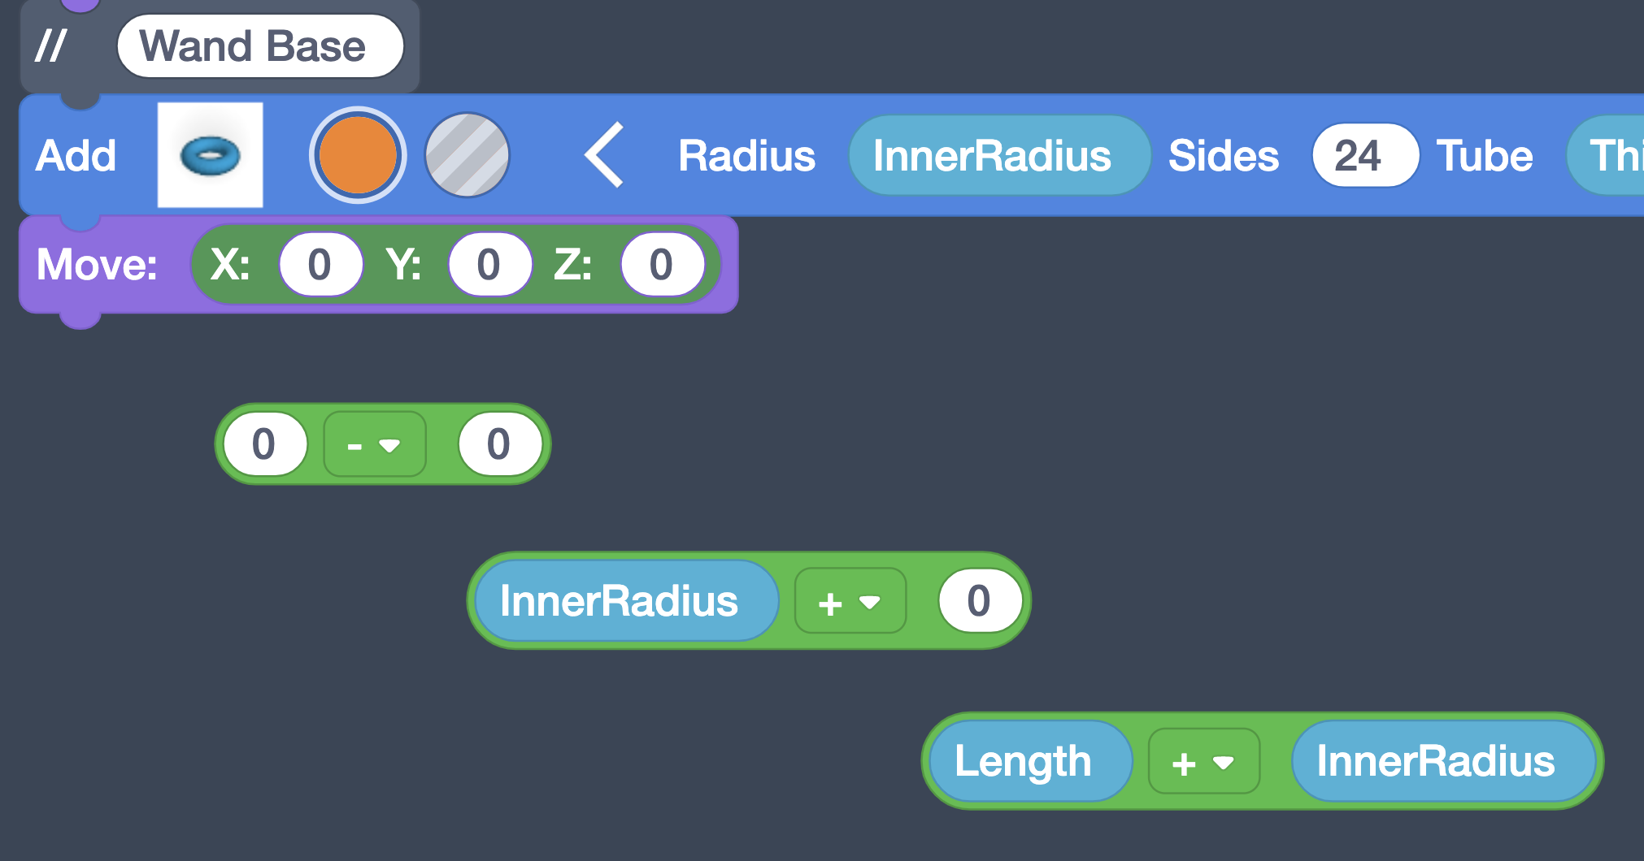
Task: Click the Move block label
Action: [x=95, y=263]
